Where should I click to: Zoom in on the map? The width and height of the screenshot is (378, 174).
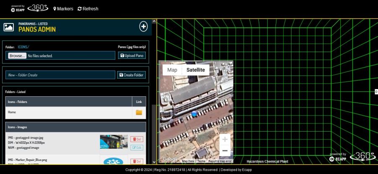(x=225, y=139)
